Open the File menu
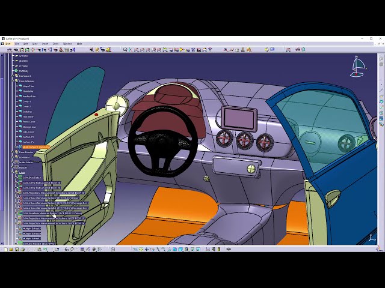 (x=17, y=44)
